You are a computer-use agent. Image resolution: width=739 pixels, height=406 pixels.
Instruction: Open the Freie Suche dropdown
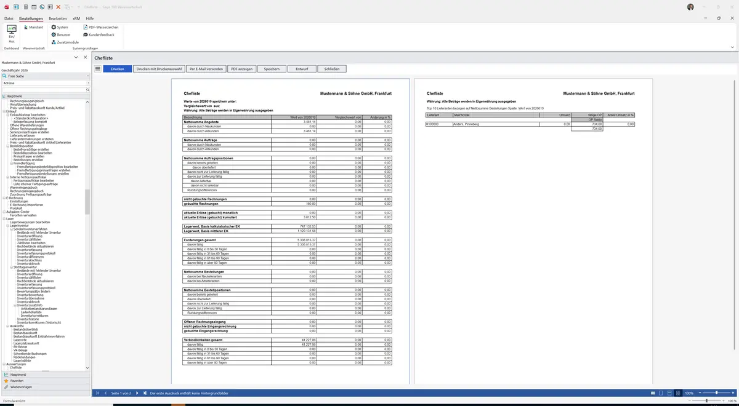point(88,76)
